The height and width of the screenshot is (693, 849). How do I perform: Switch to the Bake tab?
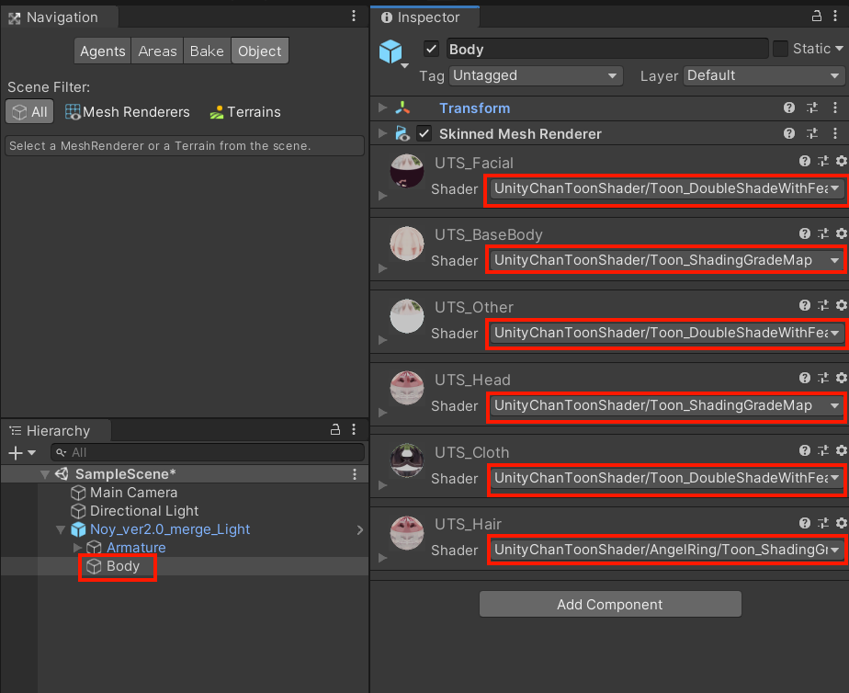pyautogui.click(x=207, y=51)
